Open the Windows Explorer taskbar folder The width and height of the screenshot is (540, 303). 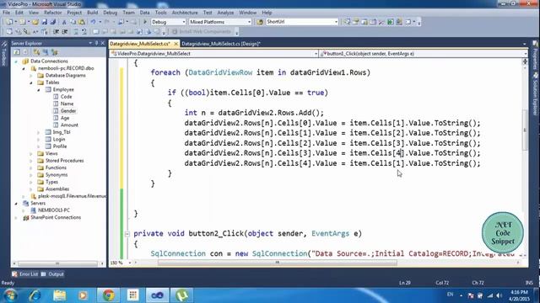[x=60, y=295]
